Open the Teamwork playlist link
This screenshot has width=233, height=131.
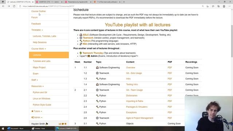click(x=88, y=38)
